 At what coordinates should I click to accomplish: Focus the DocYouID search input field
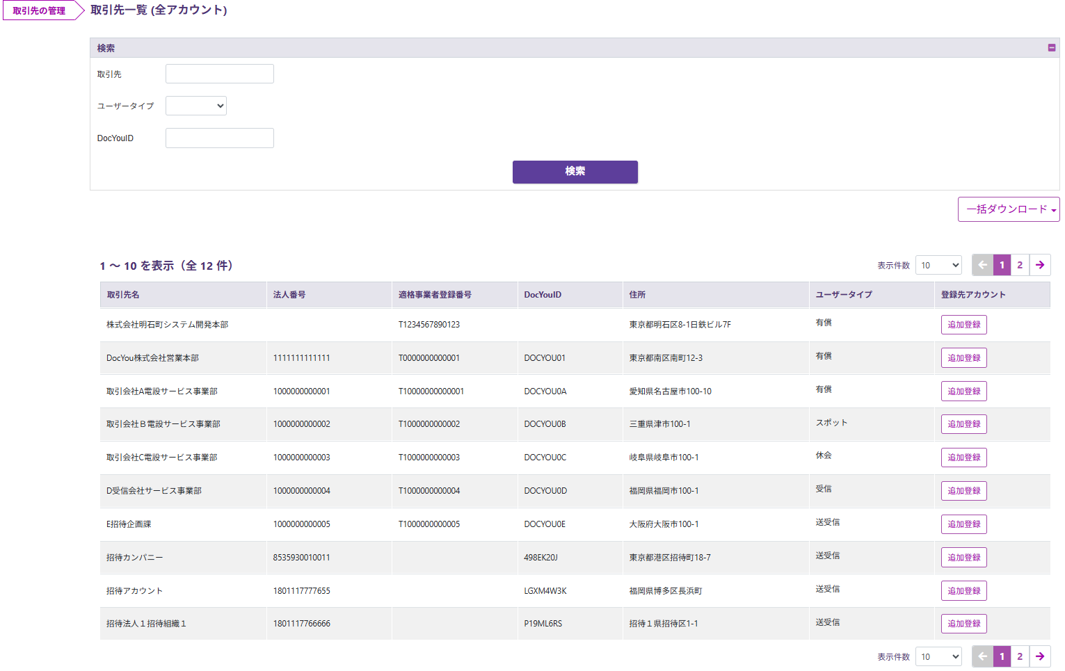220,138
